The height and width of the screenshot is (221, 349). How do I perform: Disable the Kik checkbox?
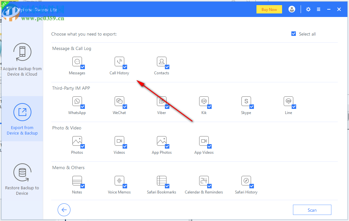(209, 107)
